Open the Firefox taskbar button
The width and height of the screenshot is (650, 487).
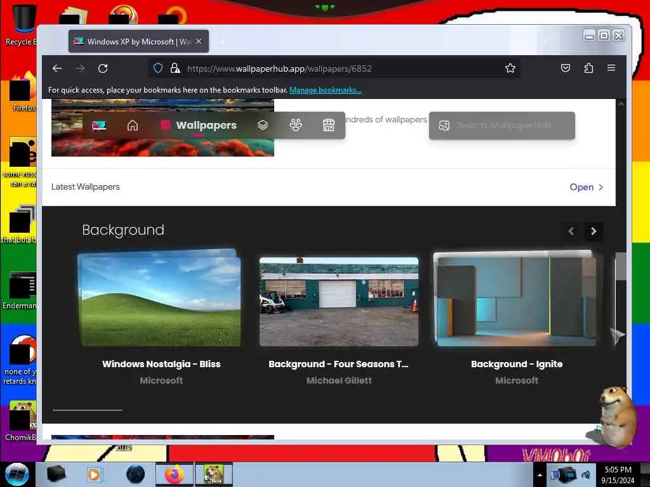click(x=175, y=474)
